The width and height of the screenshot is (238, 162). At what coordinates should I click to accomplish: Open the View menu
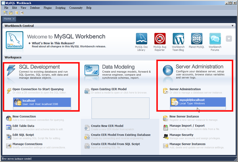(x=23, y=8)
